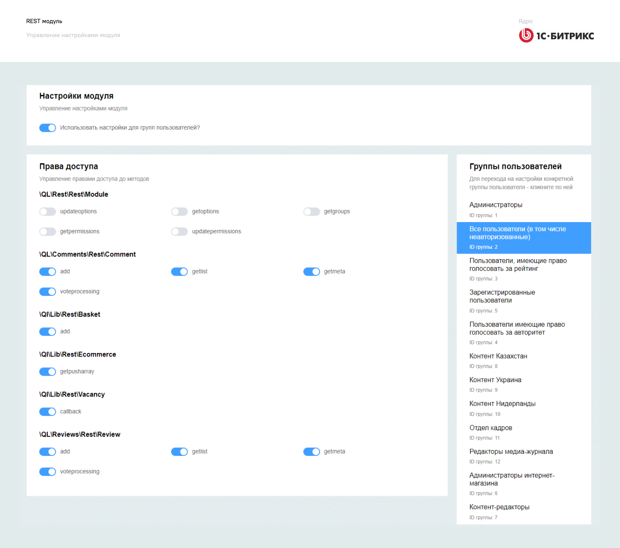Open Редакторы медиа-журнала group

coord(511,452)
